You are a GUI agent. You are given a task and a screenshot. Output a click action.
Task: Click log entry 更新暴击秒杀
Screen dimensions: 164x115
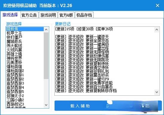(x=82, y=75)
